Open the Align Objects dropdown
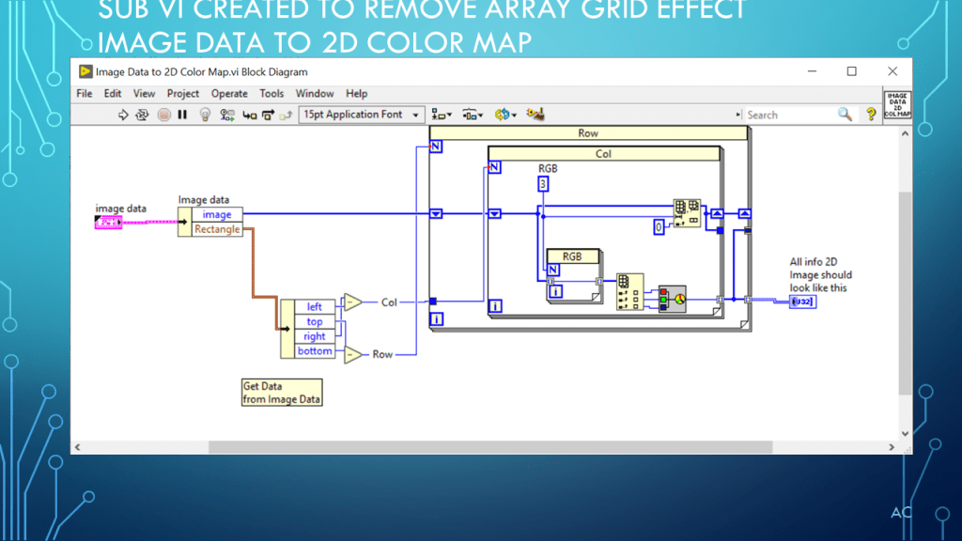This screenshot has width=962, height=541. [x=442, y=115]
